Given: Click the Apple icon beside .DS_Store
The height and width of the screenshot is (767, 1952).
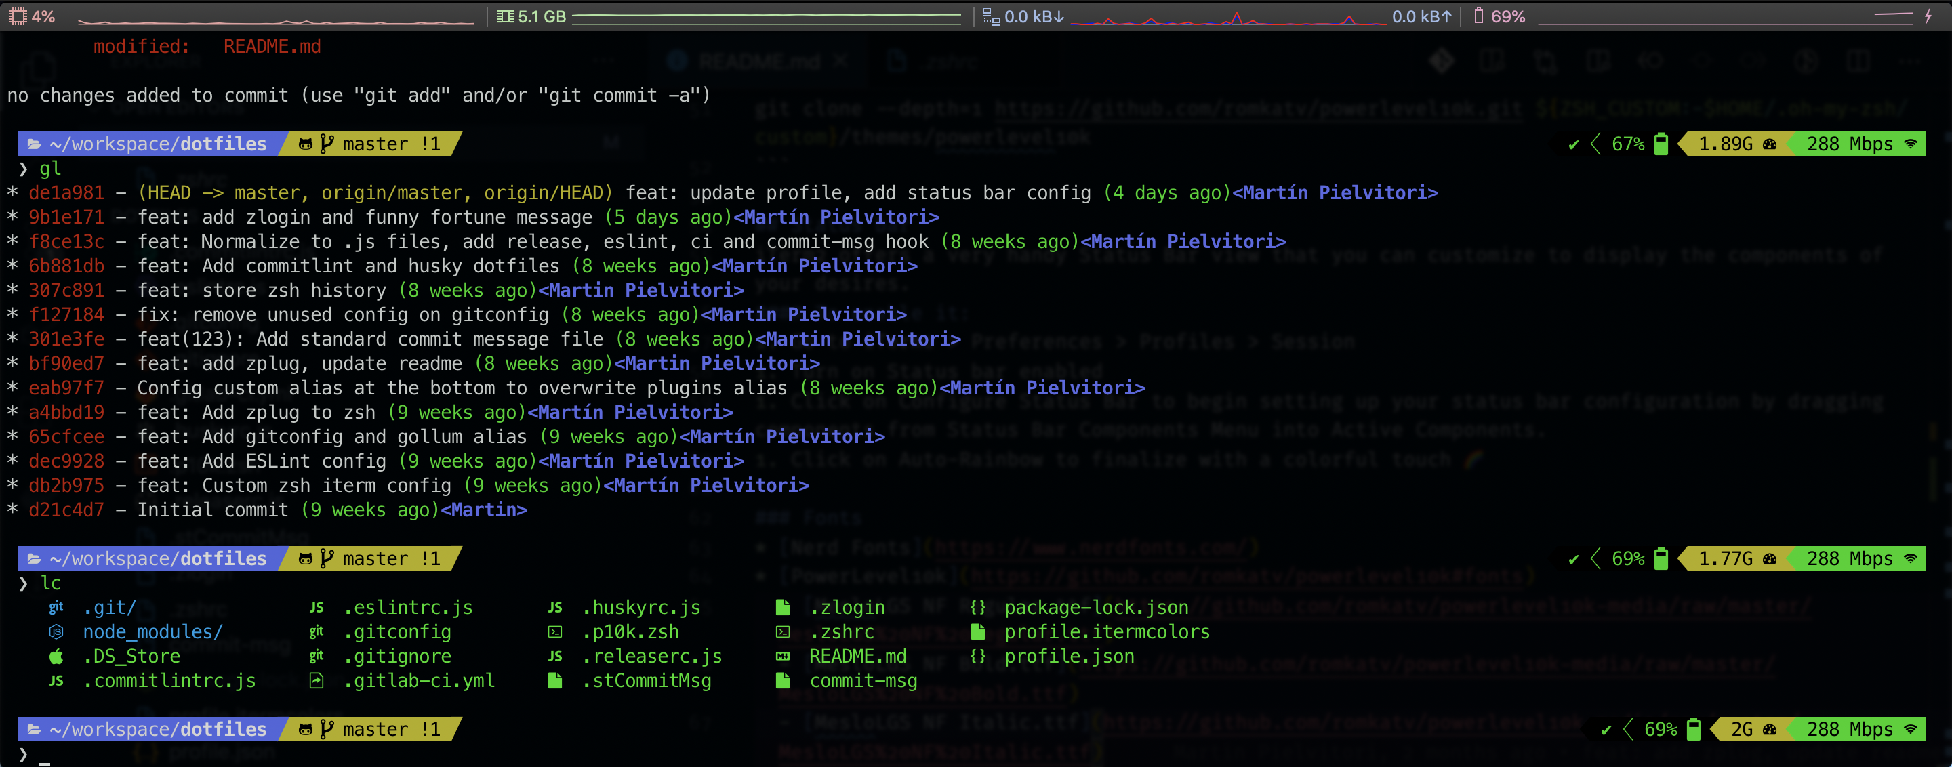Looking at the screenshot, I should pyautogui.click(x=56, y=657).
